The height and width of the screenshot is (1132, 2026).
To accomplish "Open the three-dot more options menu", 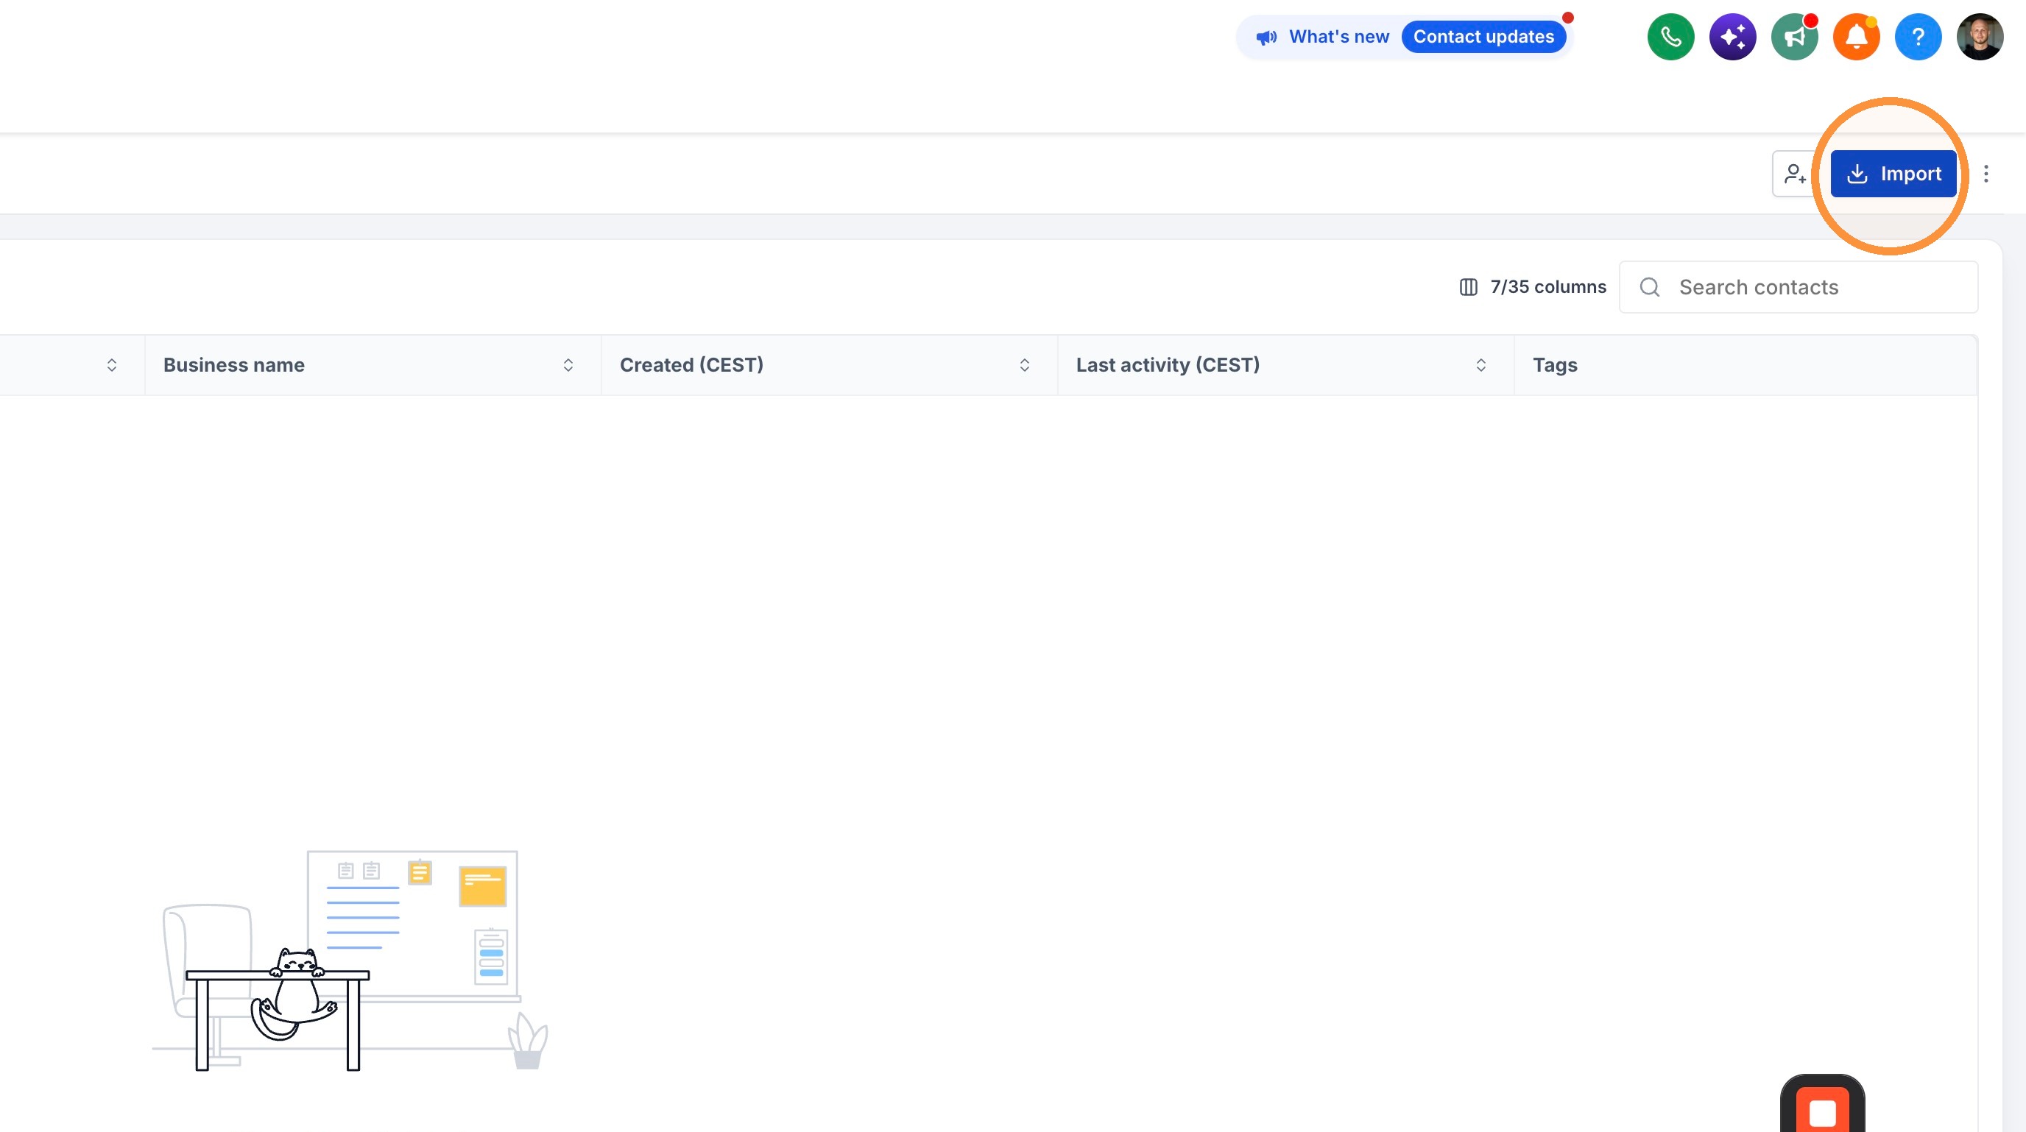I will 1986,174.
